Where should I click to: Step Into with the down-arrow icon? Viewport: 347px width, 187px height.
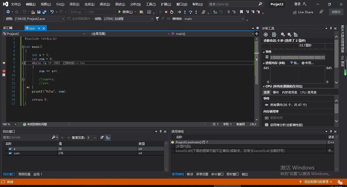coord(185,12)
